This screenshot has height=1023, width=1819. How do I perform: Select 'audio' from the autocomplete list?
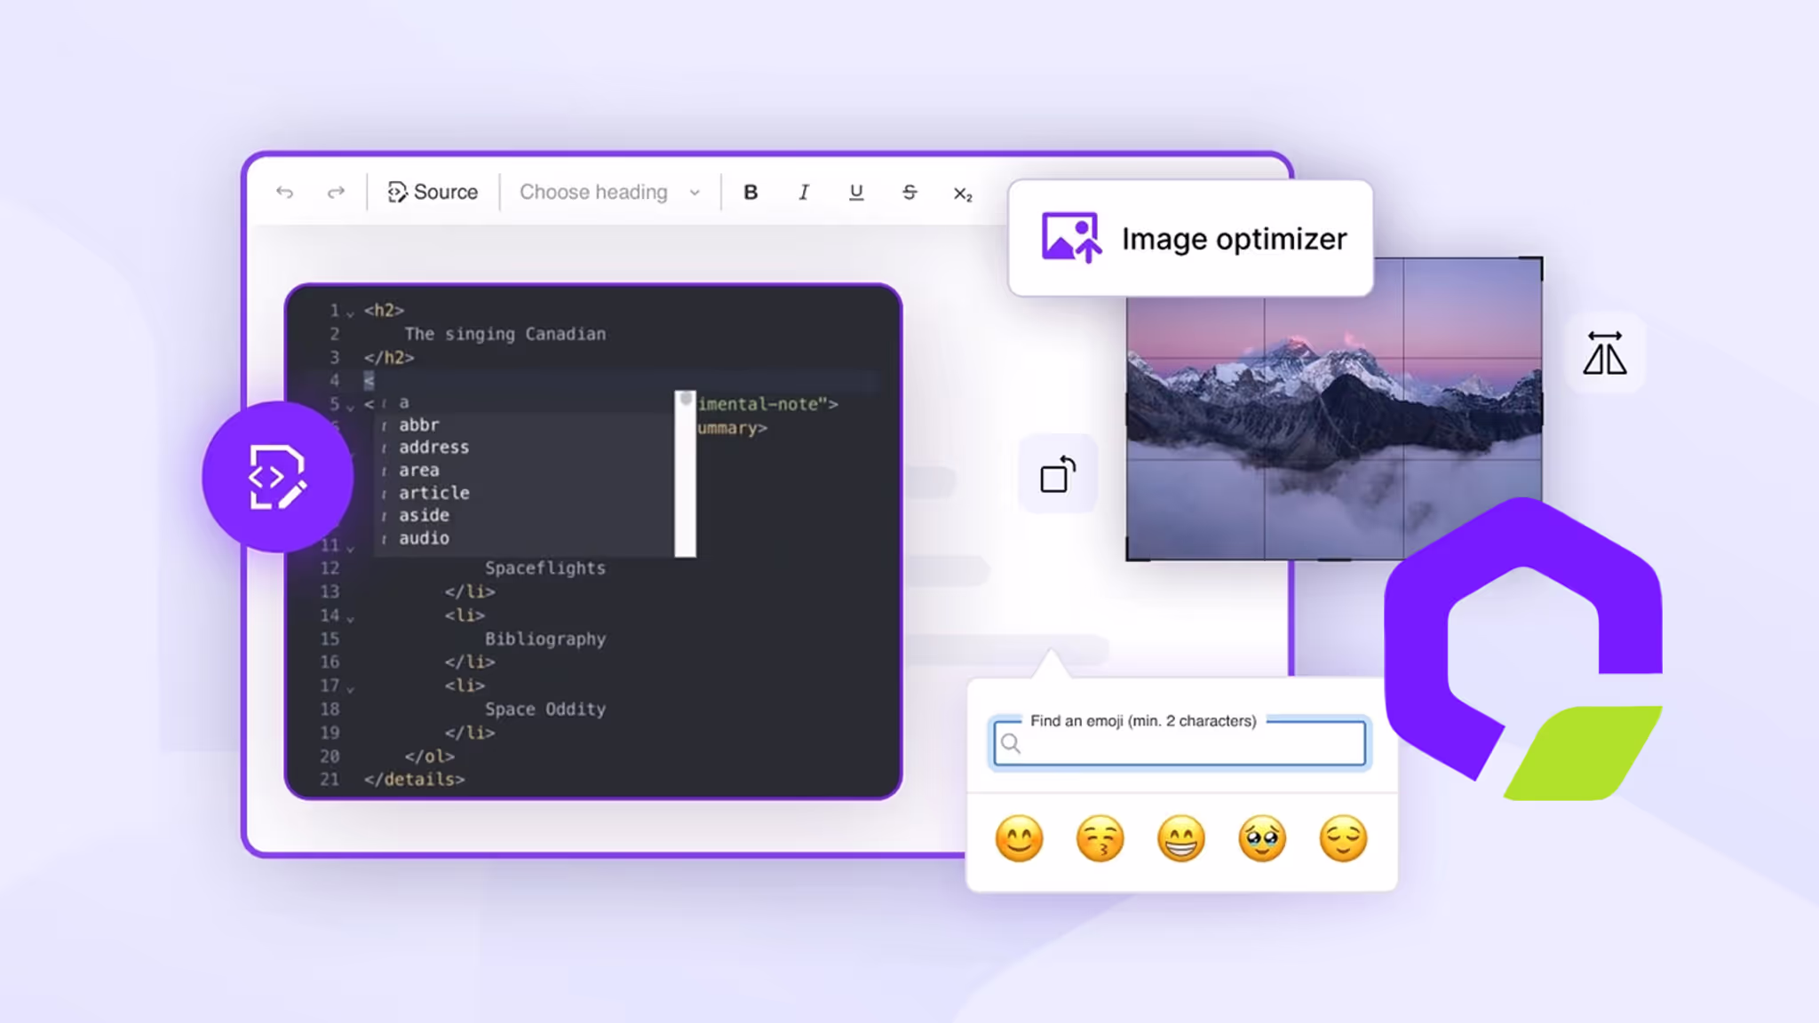tap(424, 537)
